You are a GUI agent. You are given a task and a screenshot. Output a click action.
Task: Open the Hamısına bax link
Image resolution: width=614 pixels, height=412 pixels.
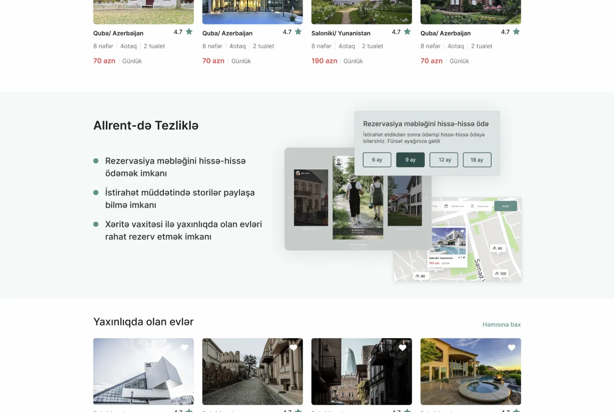(502, 325)
